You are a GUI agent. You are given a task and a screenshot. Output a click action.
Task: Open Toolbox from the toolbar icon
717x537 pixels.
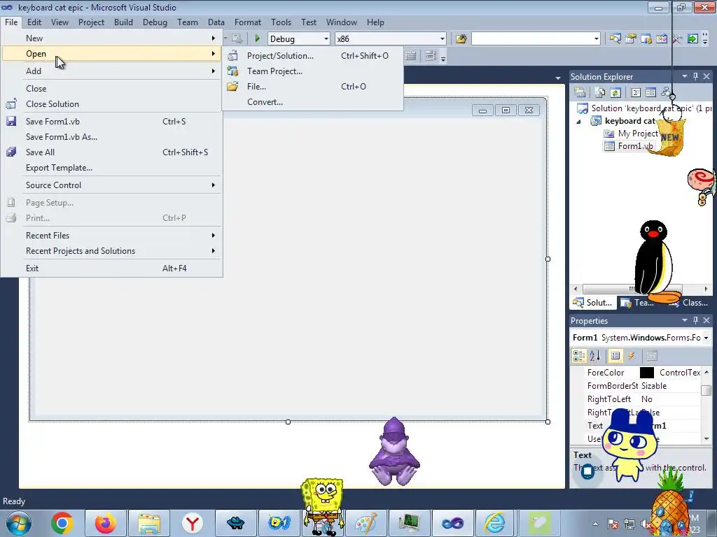pos(677,39)
